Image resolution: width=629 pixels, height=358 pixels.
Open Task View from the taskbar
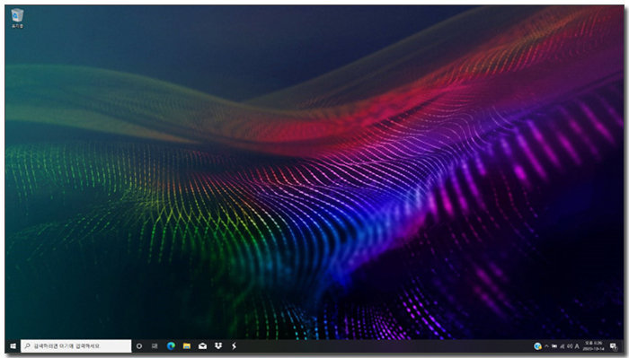(x=155, y=346)
